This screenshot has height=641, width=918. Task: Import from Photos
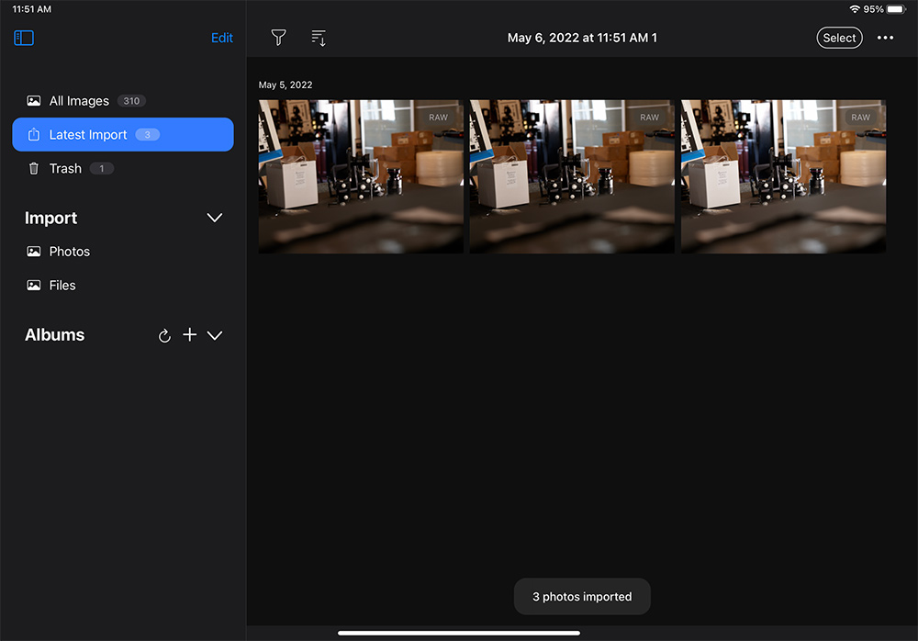pos(123,252)
